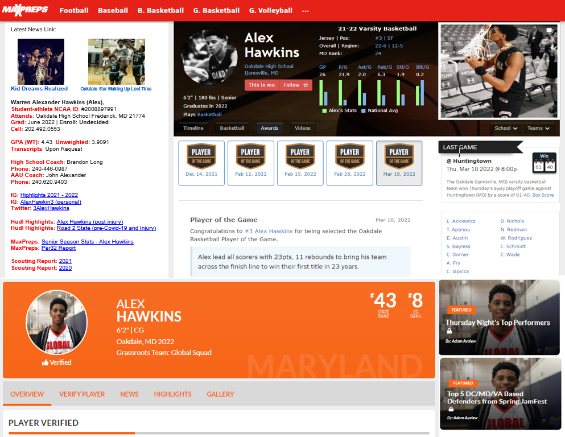565x437 pixels.
Task: Open roster player L. Ackiewicz
Action: 460,221
